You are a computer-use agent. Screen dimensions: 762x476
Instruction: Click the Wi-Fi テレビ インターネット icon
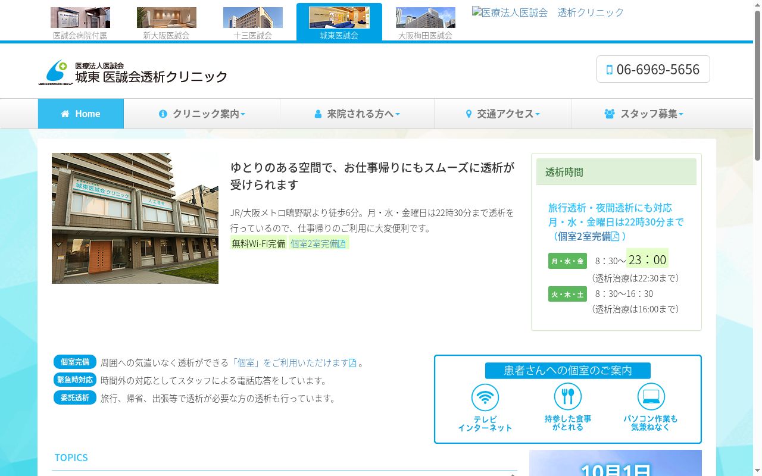(485, 397)
